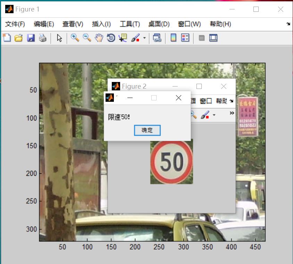
Task: Click the MATLAB logo on the message dialog
Action: [x=110, y=98]
